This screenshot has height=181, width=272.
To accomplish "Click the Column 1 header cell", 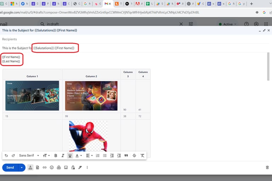I will [33, 74].
